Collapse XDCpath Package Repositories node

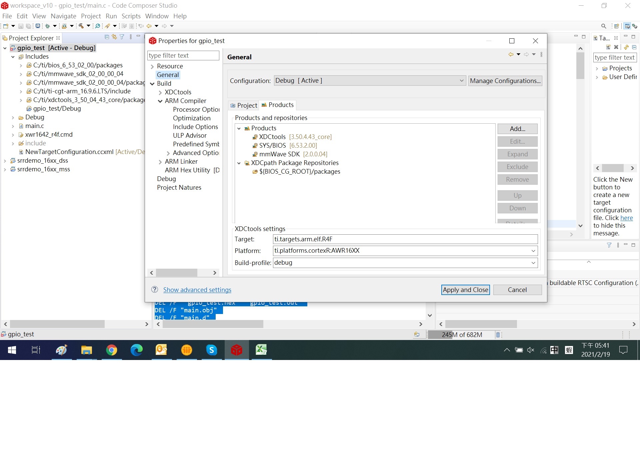tap(239, 163)
